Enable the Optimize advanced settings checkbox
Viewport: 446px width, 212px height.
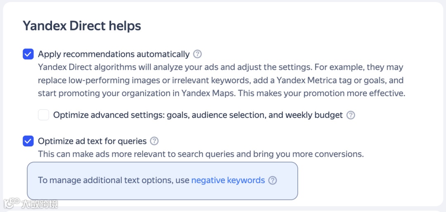(x=43, y=115)
